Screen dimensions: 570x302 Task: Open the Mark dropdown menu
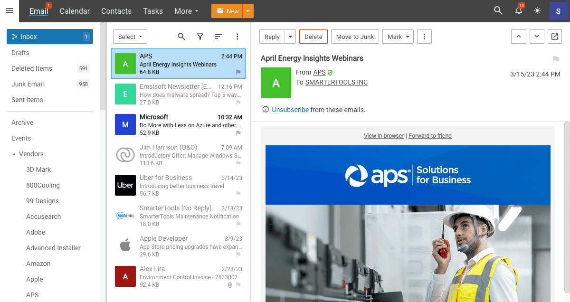[x=398, y=37]
